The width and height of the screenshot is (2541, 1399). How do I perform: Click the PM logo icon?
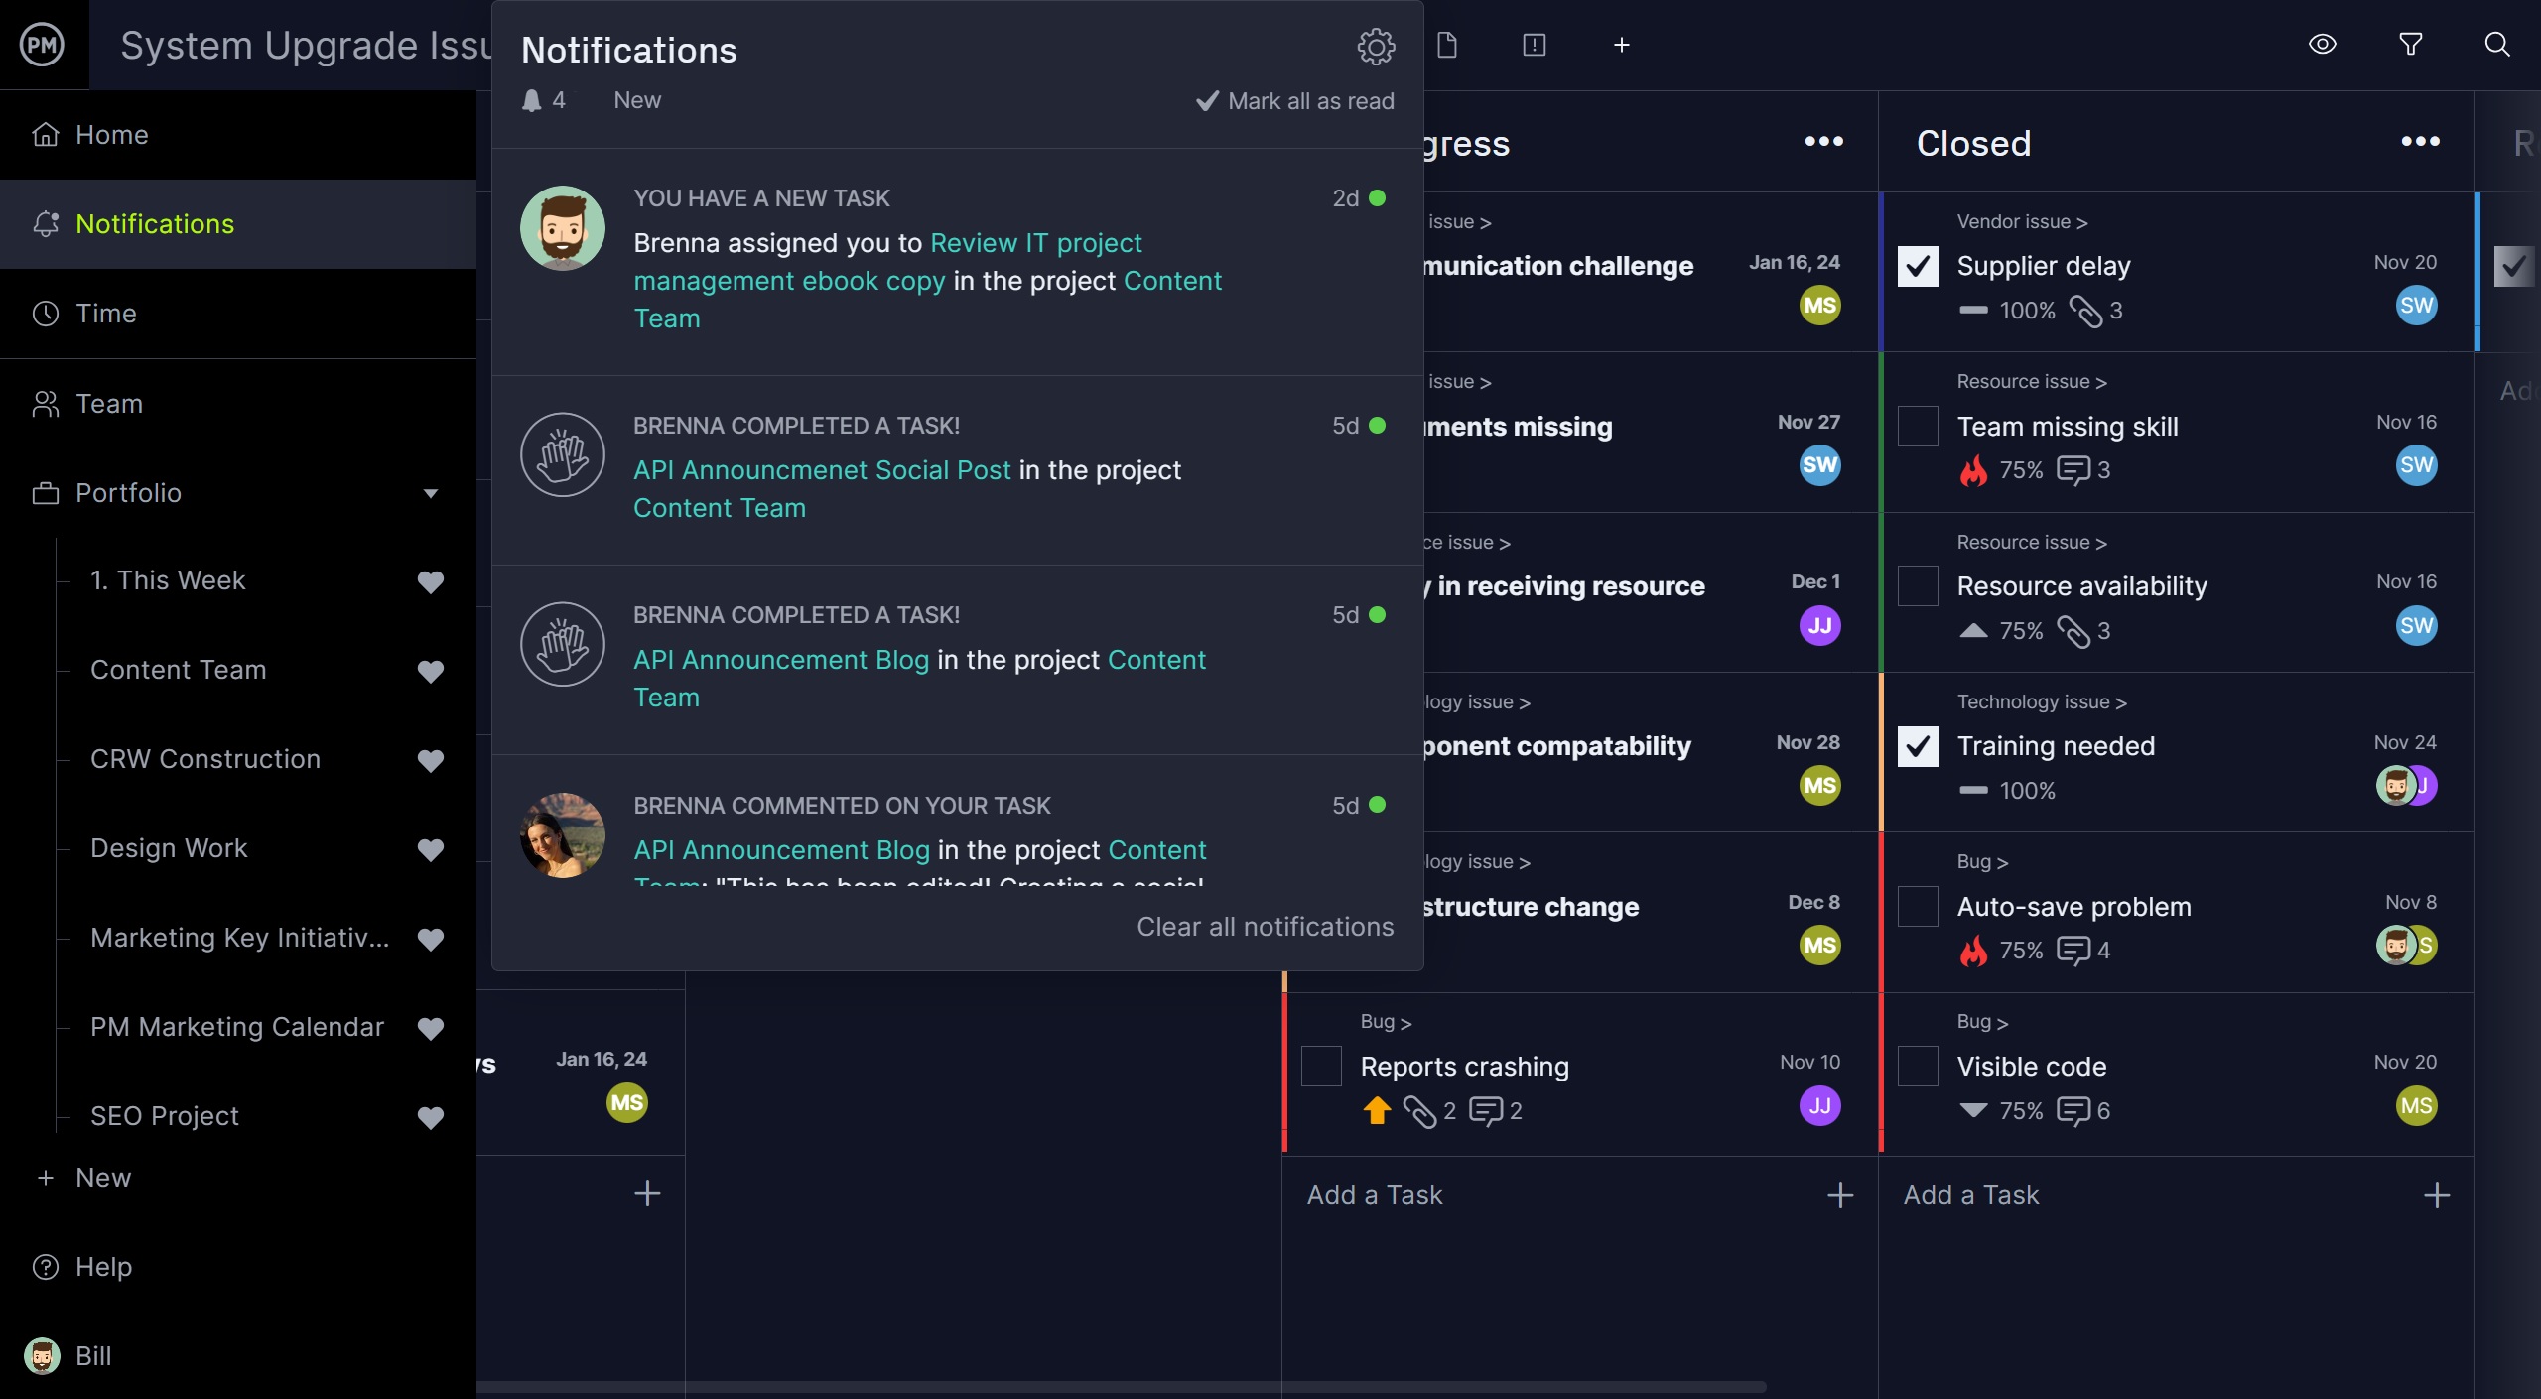[42, 45]
